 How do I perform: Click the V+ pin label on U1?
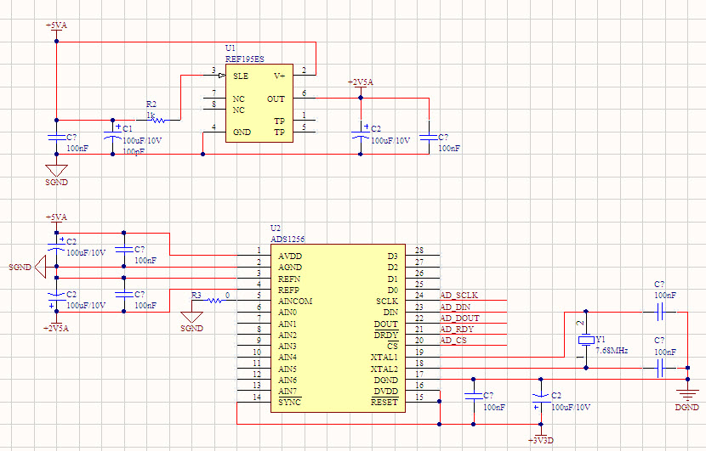pyautogui.click(x=279, y=76)
